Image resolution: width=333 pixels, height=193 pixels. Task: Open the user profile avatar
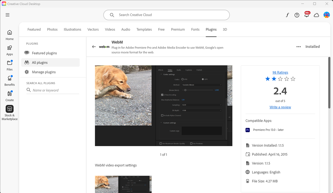[x=327, y=15]
